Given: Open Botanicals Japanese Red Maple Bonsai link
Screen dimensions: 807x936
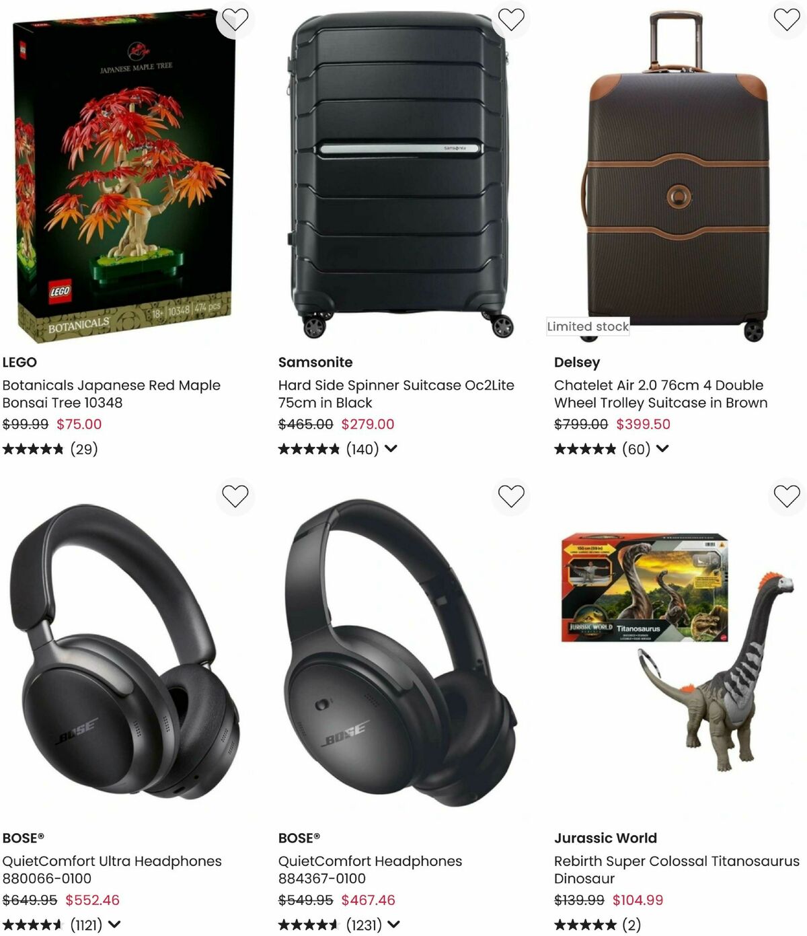Looking at the screenshot, I should [112, 394].
